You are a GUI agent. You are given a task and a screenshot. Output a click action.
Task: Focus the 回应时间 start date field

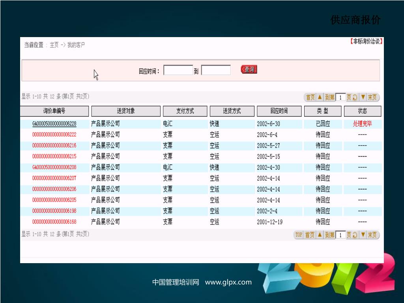(178, 70)
